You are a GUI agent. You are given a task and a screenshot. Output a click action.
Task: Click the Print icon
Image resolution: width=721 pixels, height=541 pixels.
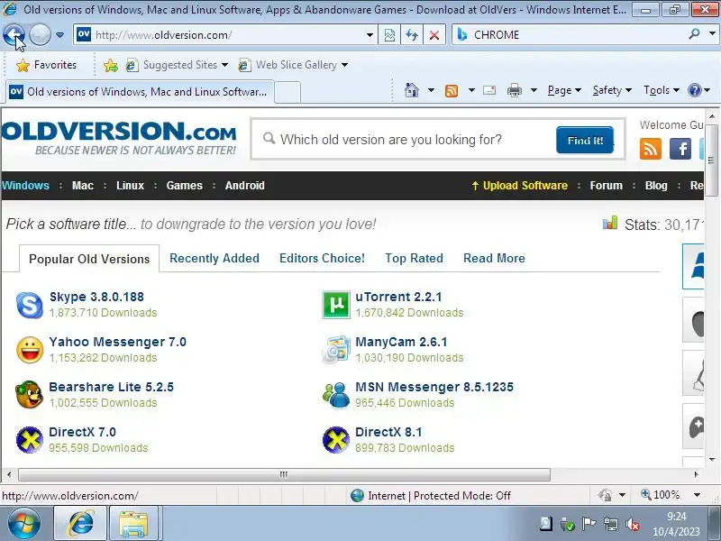[x=514, y=91]
